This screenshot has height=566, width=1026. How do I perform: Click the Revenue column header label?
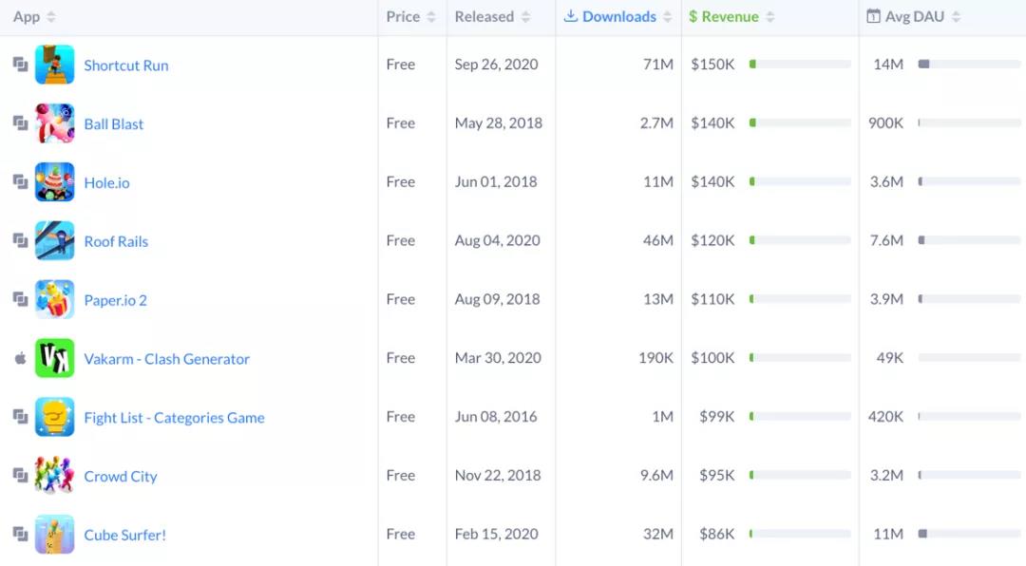click(x=731, y=16)
